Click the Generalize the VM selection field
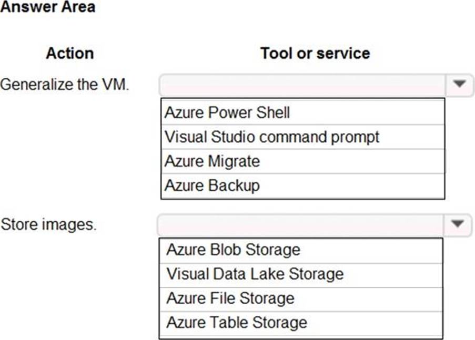The image size is (475, 340). point(303,85)
